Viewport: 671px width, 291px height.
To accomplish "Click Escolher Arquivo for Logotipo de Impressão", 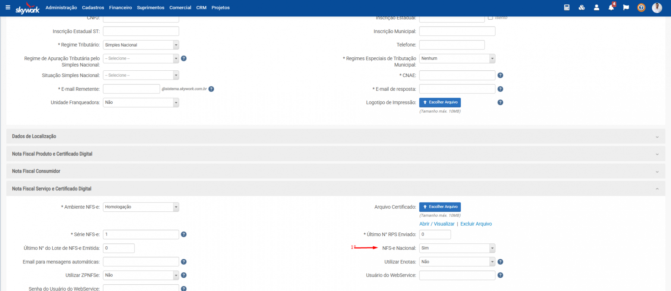I will (440, 102).
